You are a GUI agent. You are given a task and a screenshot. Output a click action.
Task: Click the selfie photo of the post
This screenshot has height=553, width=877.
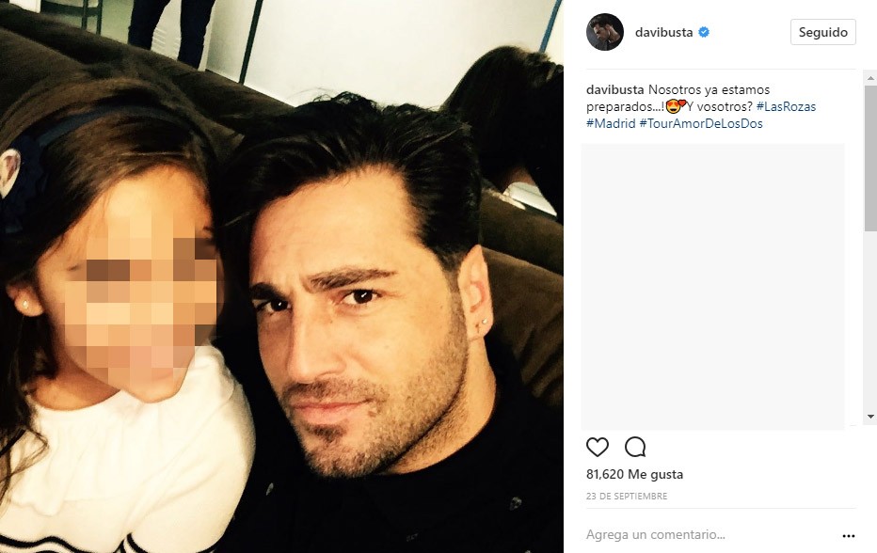point(282,276)
